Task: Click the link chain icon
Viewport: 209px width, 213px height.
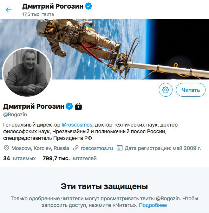Action: coord(76,148)
